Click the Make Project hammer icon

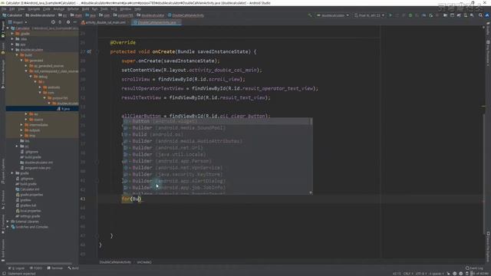click(310, 15)
